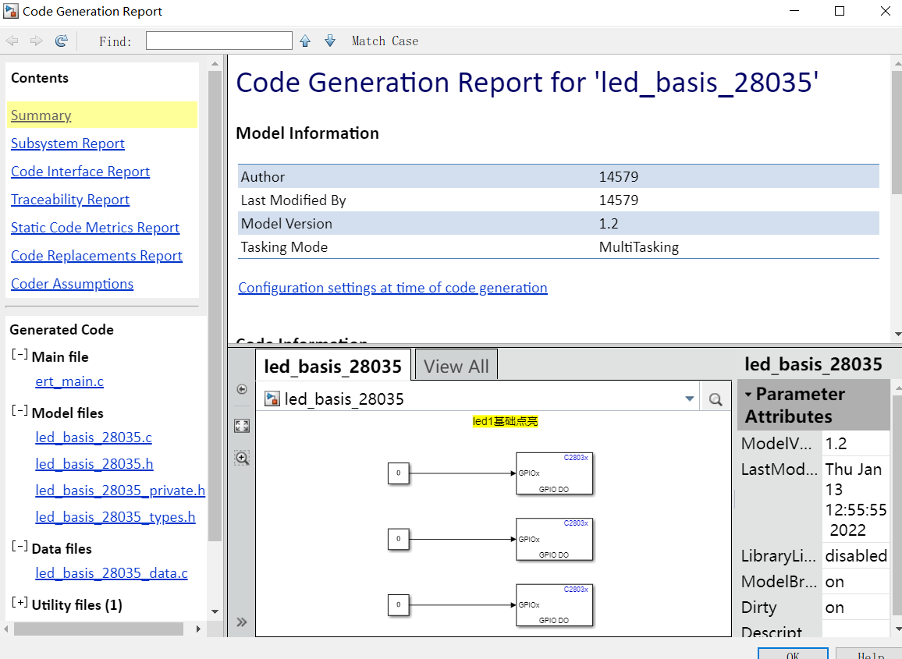Click the MultiTasking tasking mode value
The height and width of the screenshot is (659, 902).
click(638, 247)
